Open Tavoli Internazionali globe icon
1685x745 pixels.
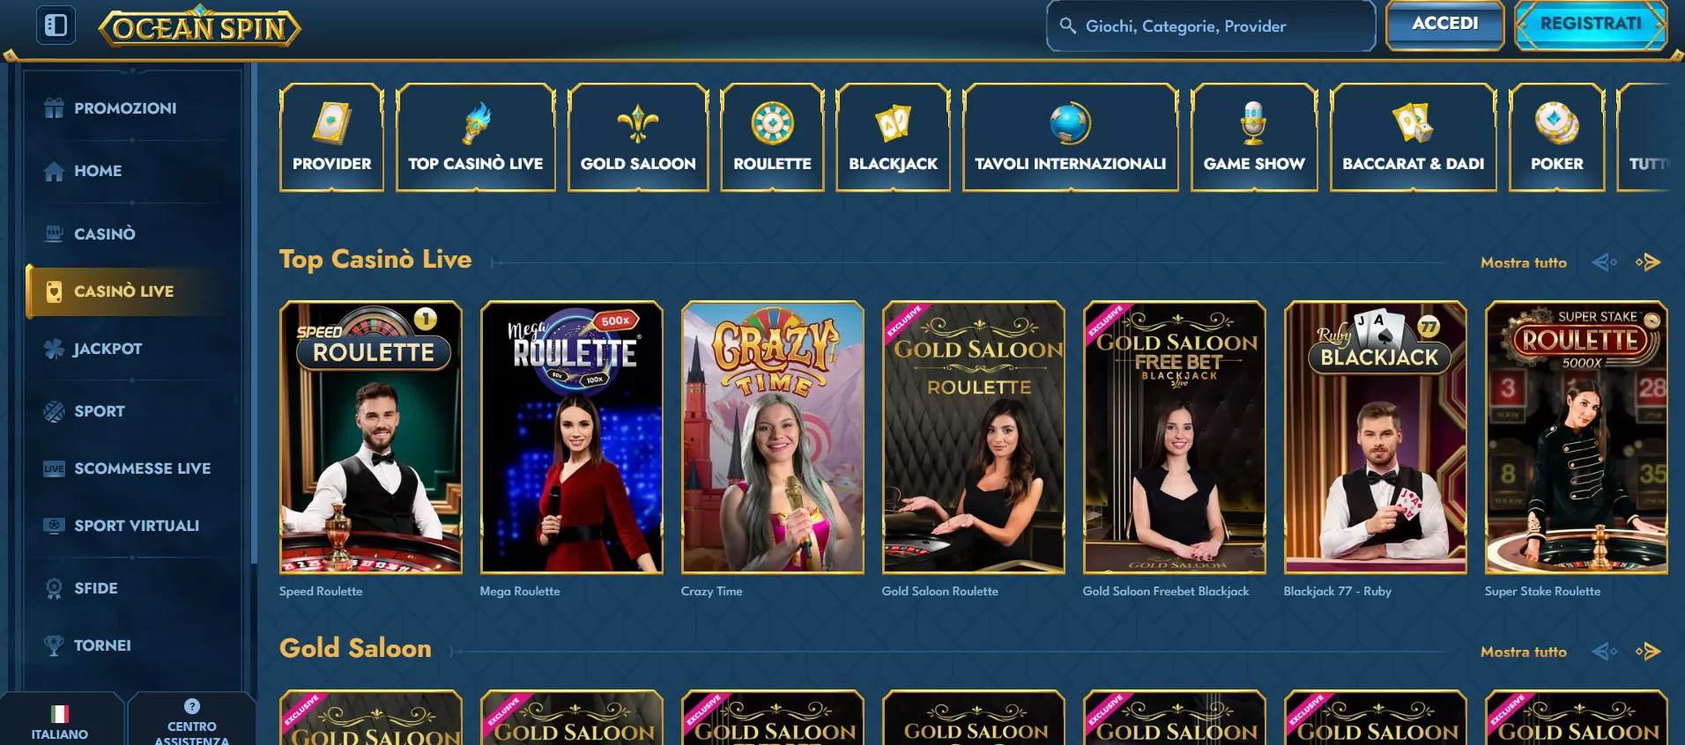(1070, 123)
